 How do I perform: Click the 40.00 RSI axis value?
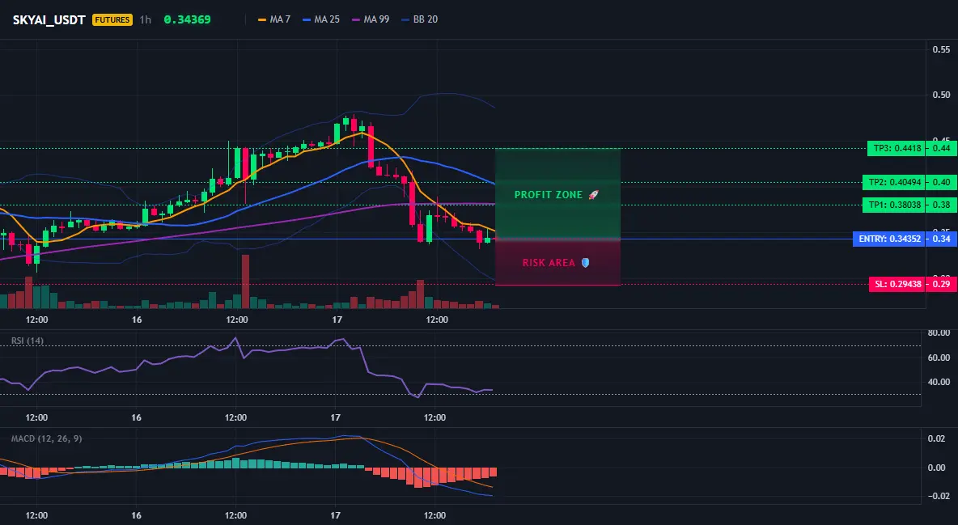pyautogui.click(x=939, y=382)
